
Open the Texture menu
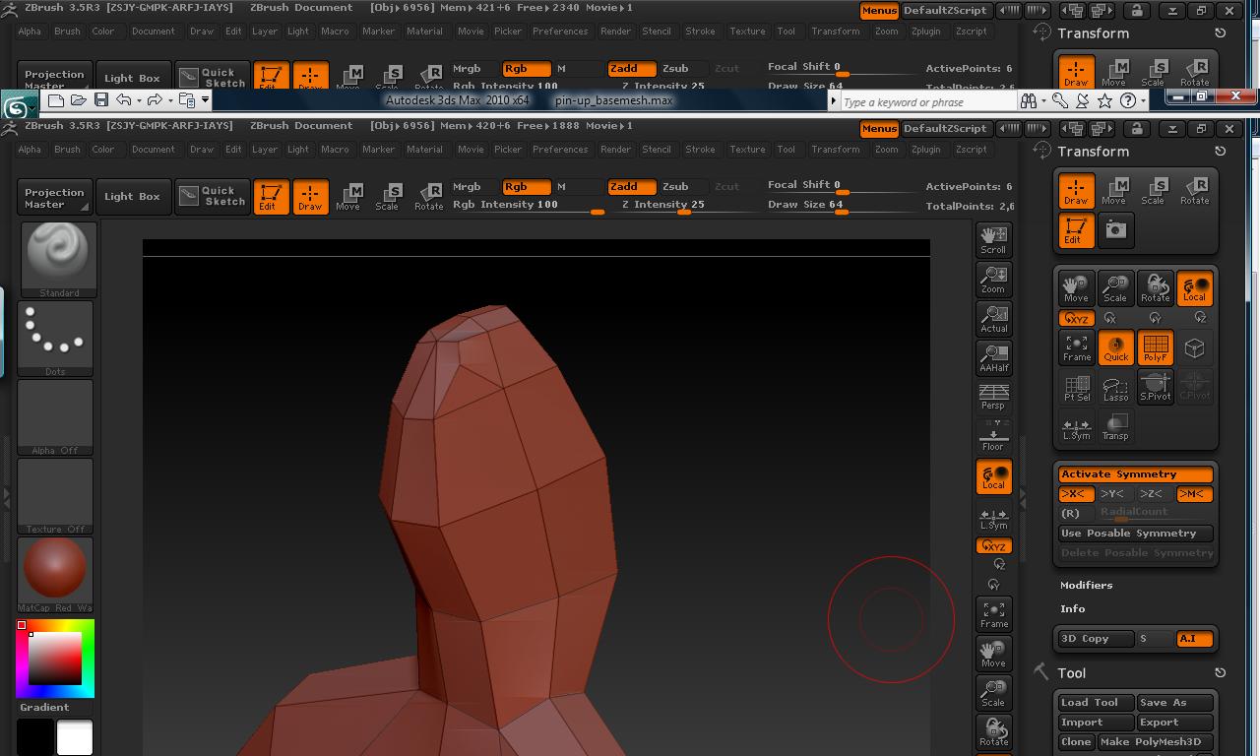point(747,149)
